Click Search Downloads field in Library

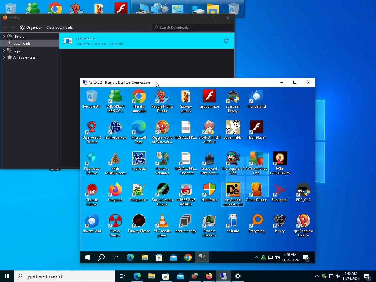(193, 28)
